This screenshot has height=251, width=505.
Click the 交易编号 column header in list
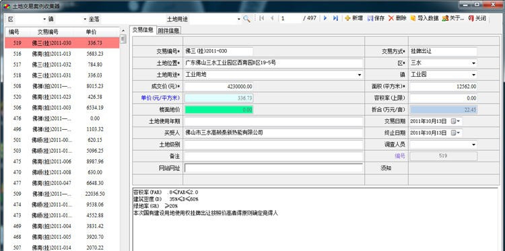click(48, 32)
